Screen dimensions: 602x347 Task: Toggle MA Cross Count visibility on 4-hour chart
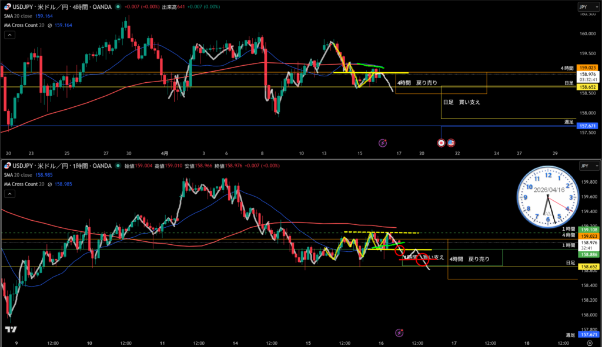click(x=50, y=25)
